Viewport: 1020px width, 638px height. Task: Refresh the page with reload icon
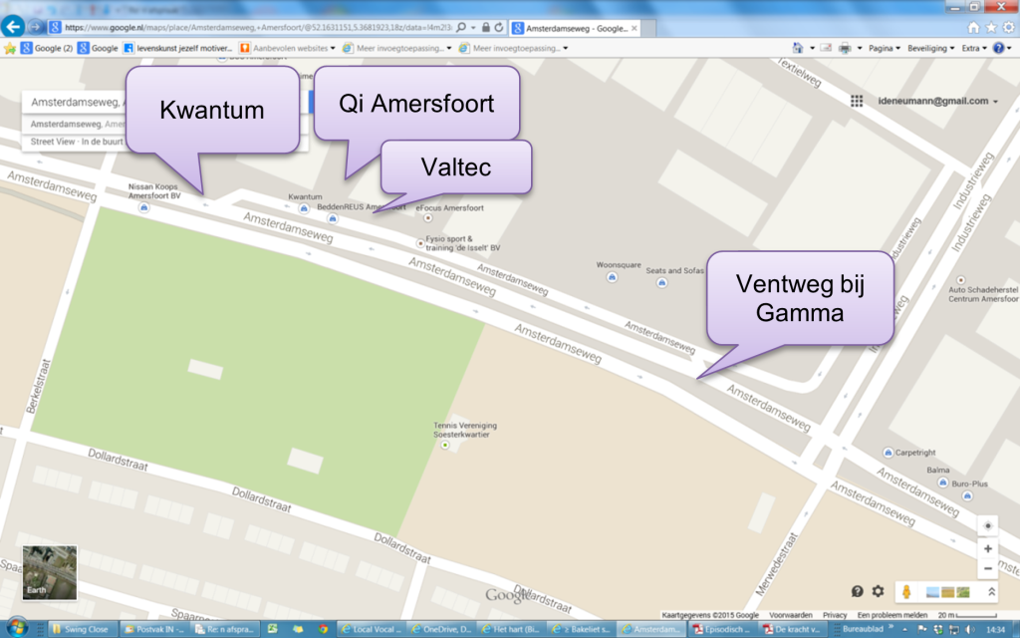point(499,27)
